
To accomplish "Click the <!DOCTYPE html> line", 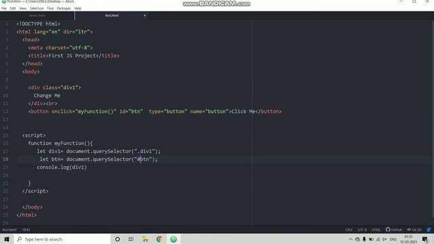I will click(x=38, y=24).
